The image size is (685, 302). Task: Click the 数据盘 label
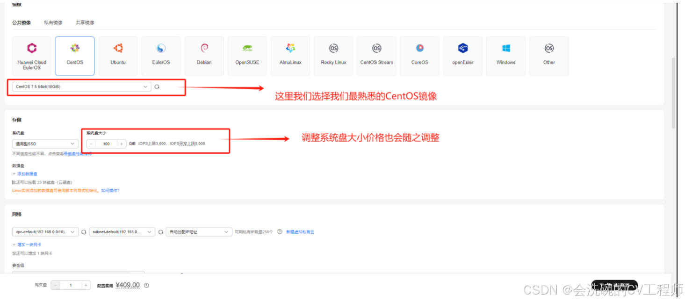[18, 166]
